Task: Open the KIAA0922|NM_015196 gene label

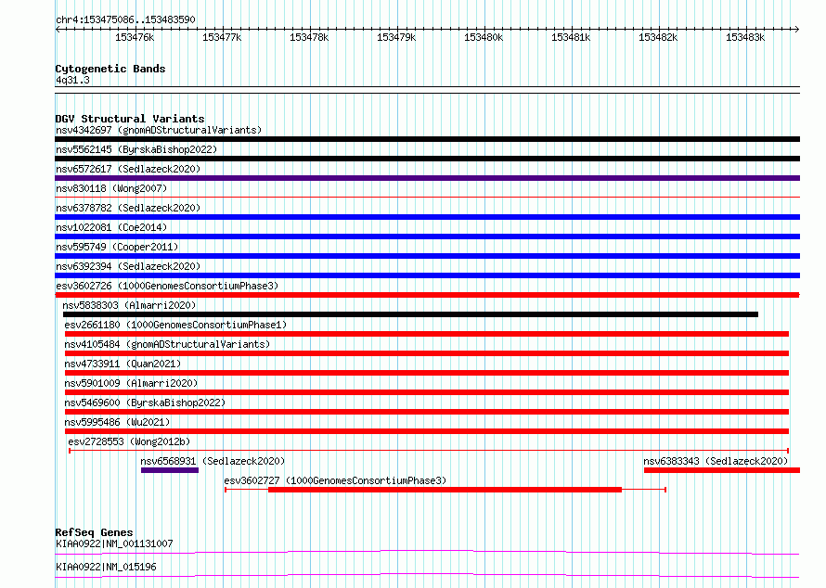Action: pyautogui.click(x=106, y=567)
